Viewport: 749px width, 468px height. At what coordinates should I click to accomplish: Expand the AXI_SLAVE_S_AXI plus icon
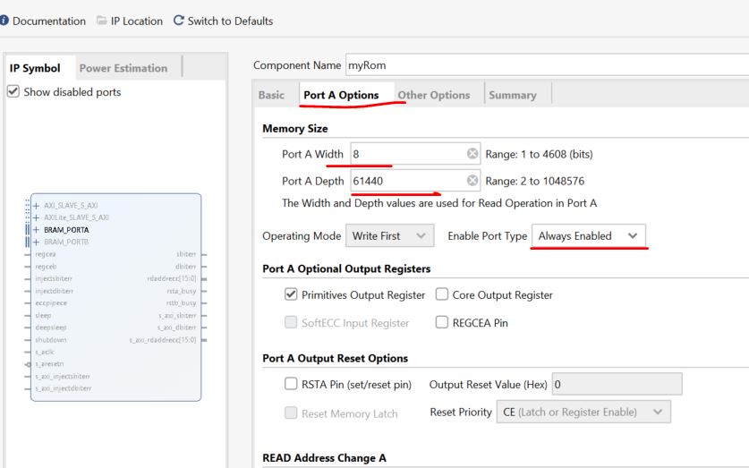click(36, 207)
